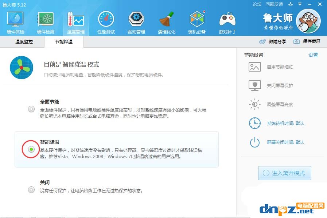Viewport: 327px width, 218px height.
Task: Open the 性能测试 gauge icon
Action: (106, 19)
